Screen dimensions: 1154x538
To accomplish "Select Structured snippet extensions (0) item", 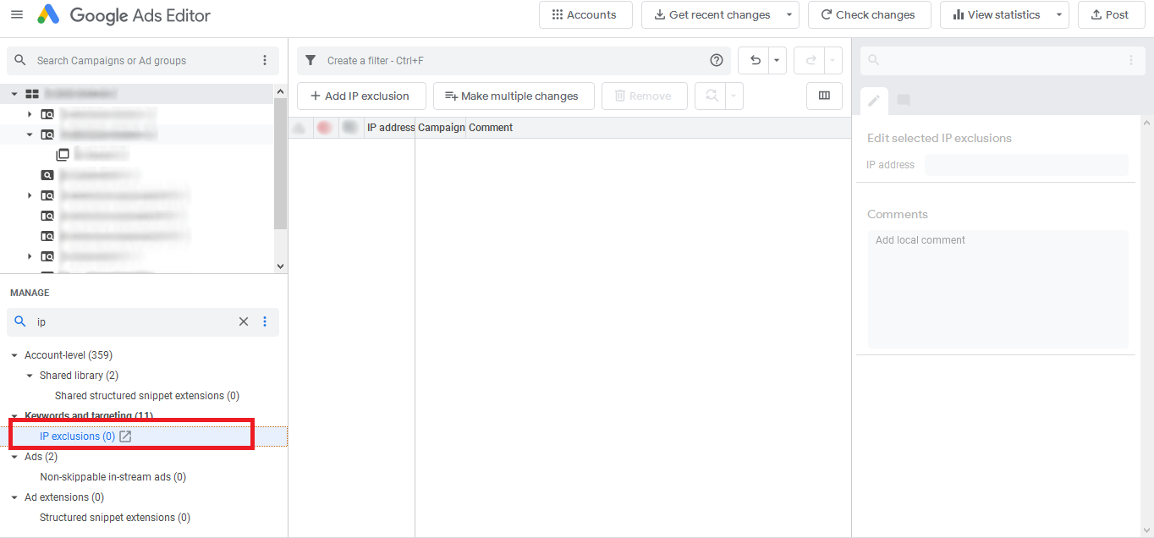I will tap(115, 518).
